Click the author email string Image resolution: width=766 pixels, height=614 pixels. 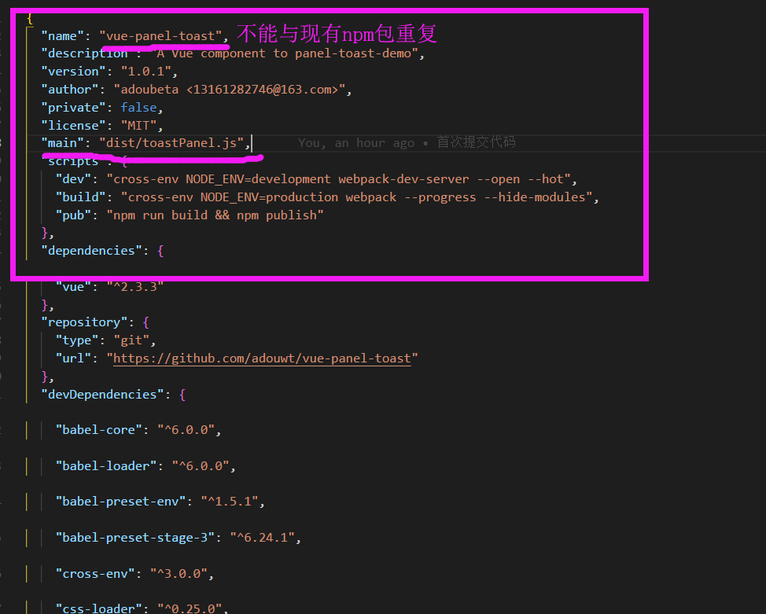pos(231,90)
